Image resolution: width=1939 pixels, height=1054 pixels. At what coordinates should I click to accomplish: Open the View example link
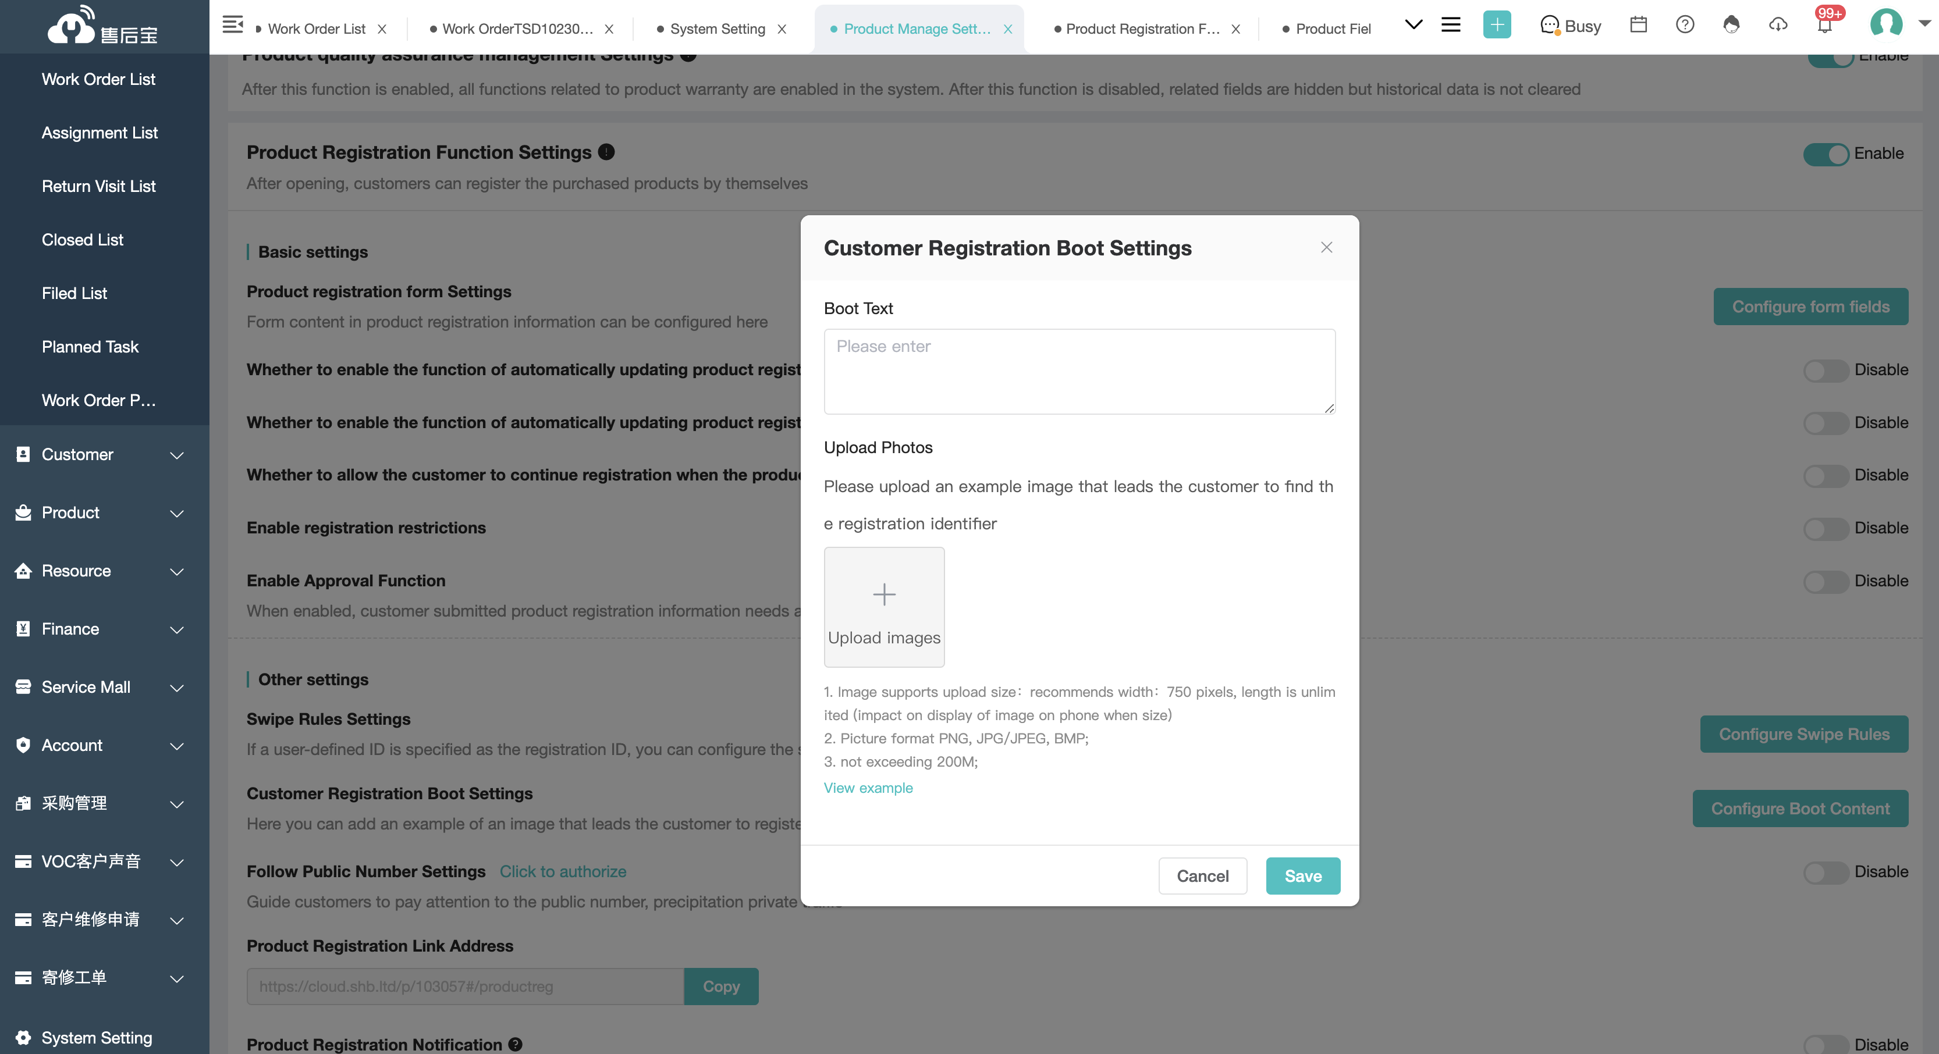click(x=868, y=788)
